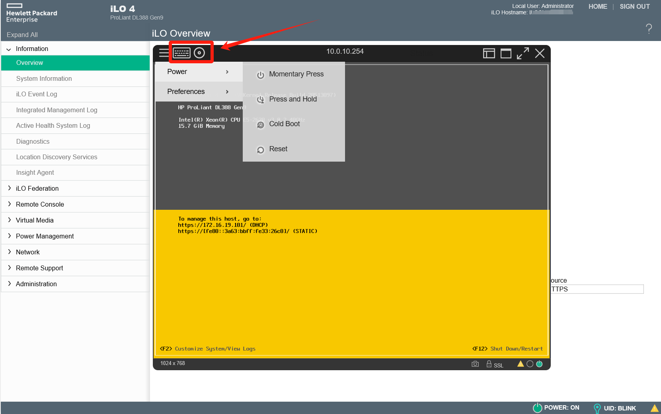
Task: Click the virtual media disc icon
Action: (x=199, y=53)
